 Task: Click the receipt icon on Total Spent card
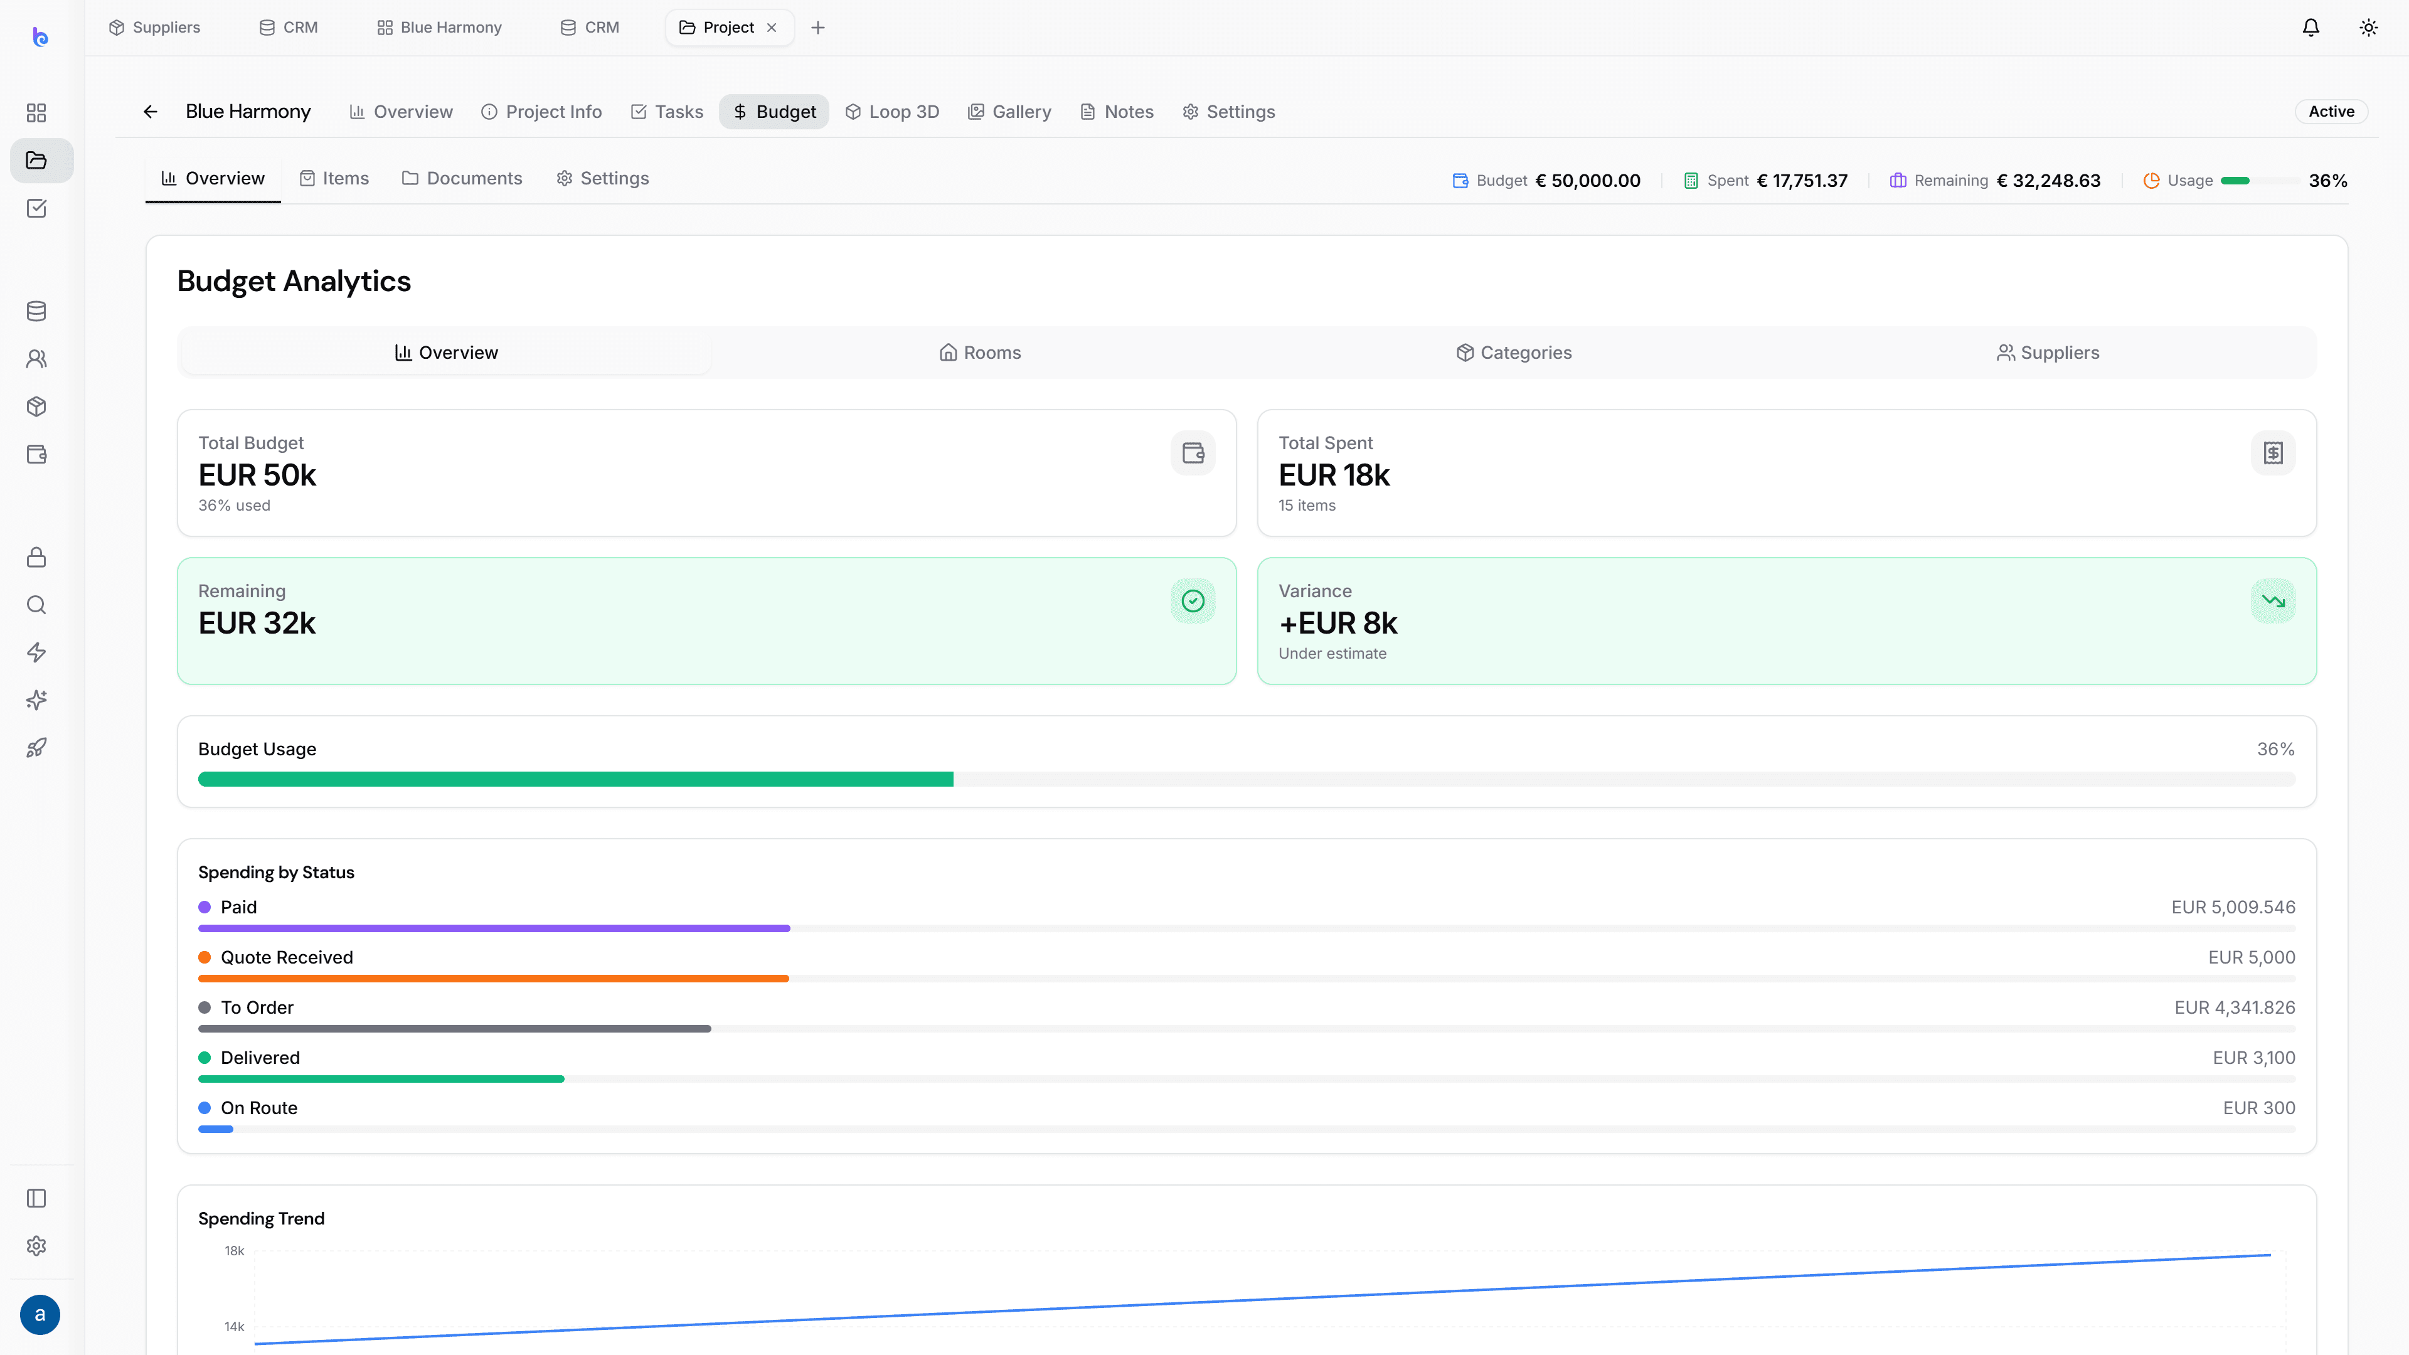(x=2273, y=454)
